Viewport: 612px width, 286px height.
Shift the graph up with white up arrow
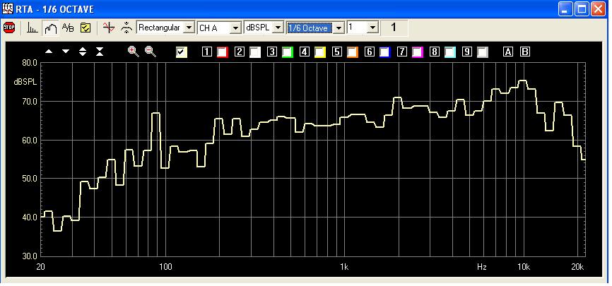[x=49, y=52]
